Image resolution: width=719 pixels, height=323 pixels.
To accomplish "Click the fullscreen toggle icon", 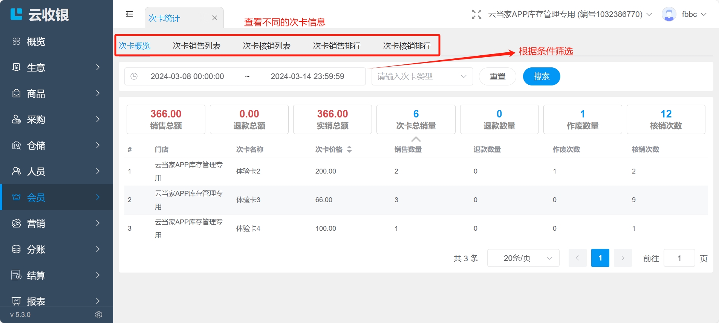I will click(476, 14).
